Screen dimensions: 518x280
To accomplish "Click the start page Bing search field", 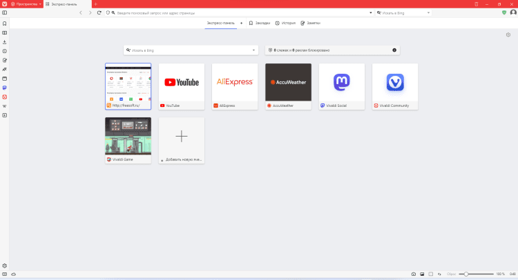I will click(x=191, y=50).
